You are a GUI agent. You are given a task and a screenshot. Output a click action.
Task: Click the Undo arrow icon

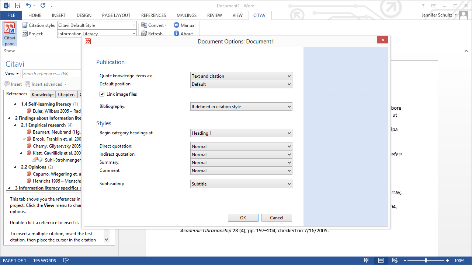click(x=28, y=6)
